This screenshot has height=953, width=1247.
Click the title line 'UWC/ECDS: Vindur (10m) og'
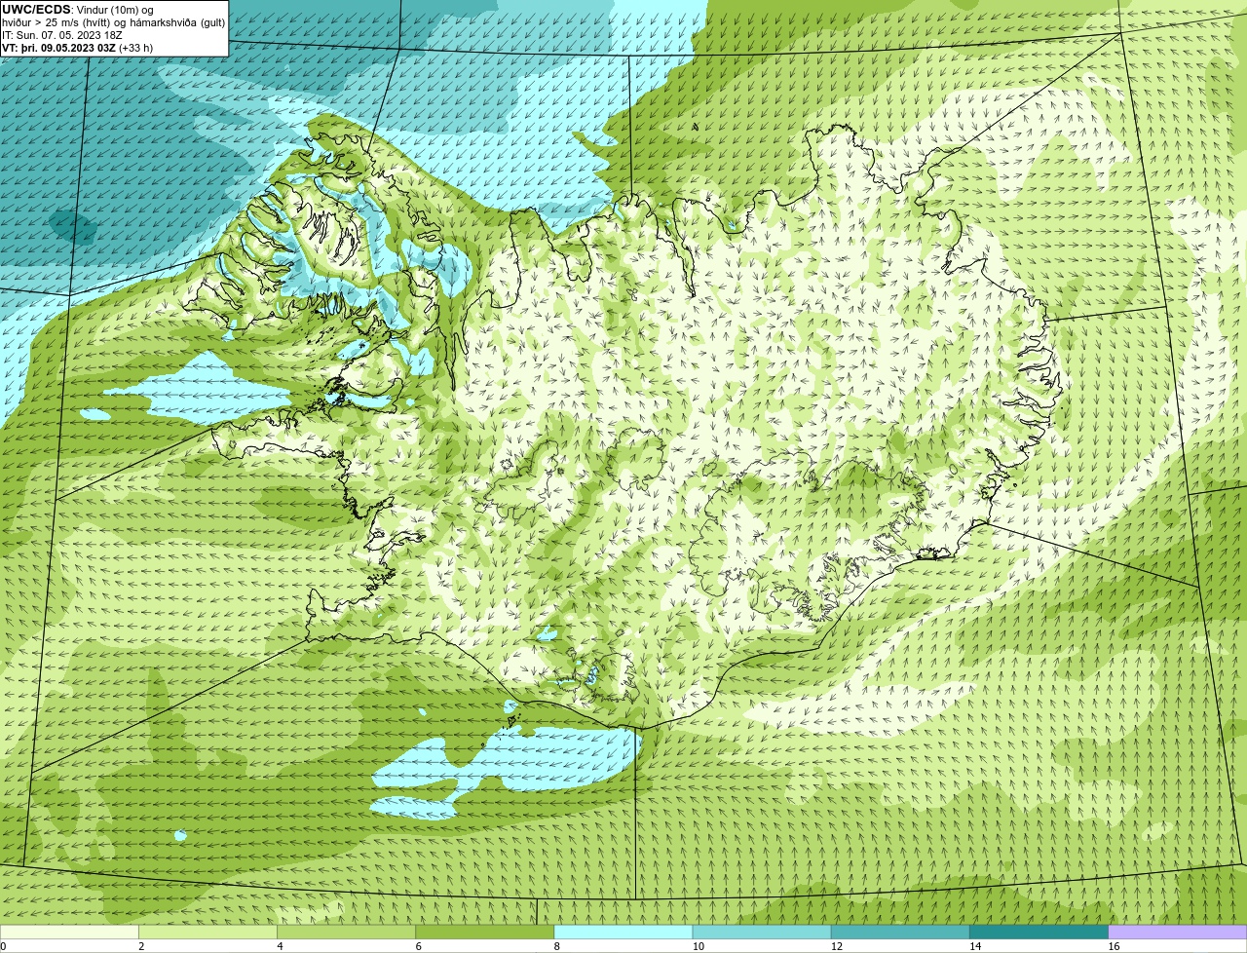pos(78,10)
